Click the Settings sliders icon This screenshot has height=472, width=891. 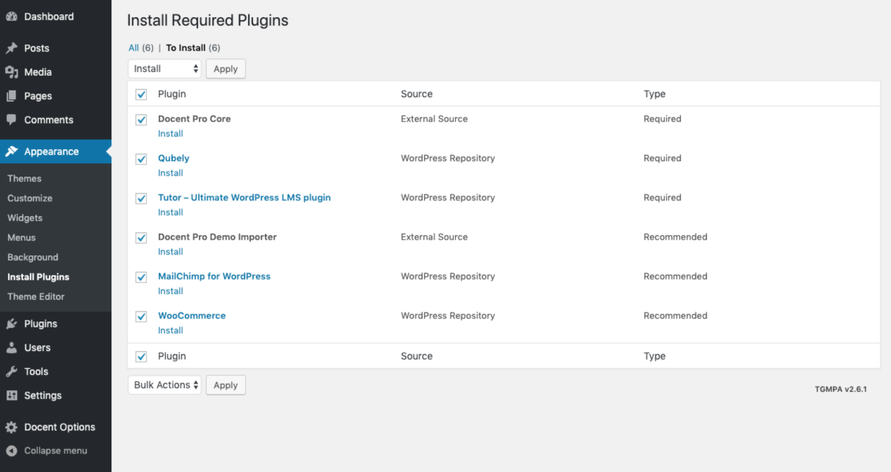click(x=12, y=396)
